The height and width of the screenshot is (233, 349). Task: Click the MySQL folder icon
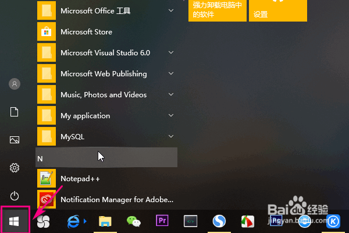tap(47, 136)
